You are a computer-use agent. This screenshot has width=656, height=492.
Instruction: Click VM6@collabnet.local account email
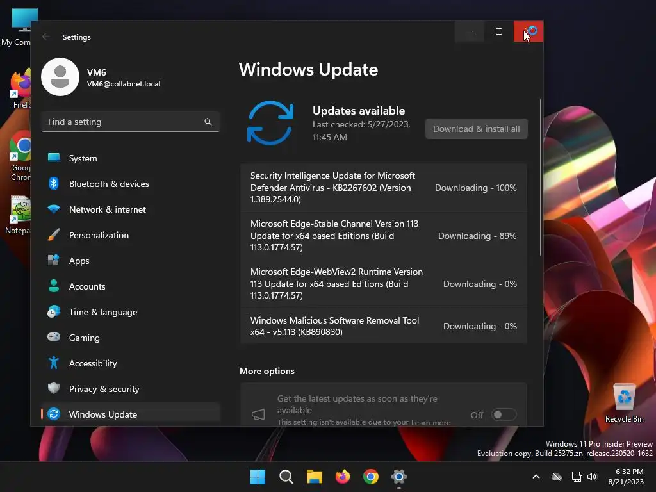[x=124, y=84]
